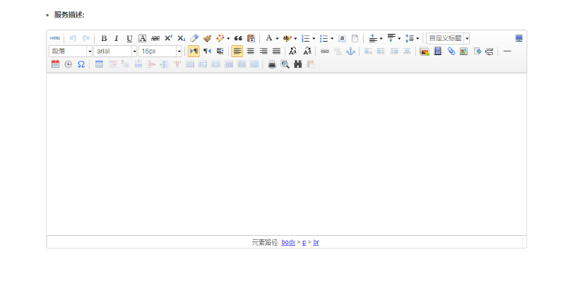Apply the font border (boxed A) format
The width and height of the screenshot is (582, 293).
pos(142,38)
